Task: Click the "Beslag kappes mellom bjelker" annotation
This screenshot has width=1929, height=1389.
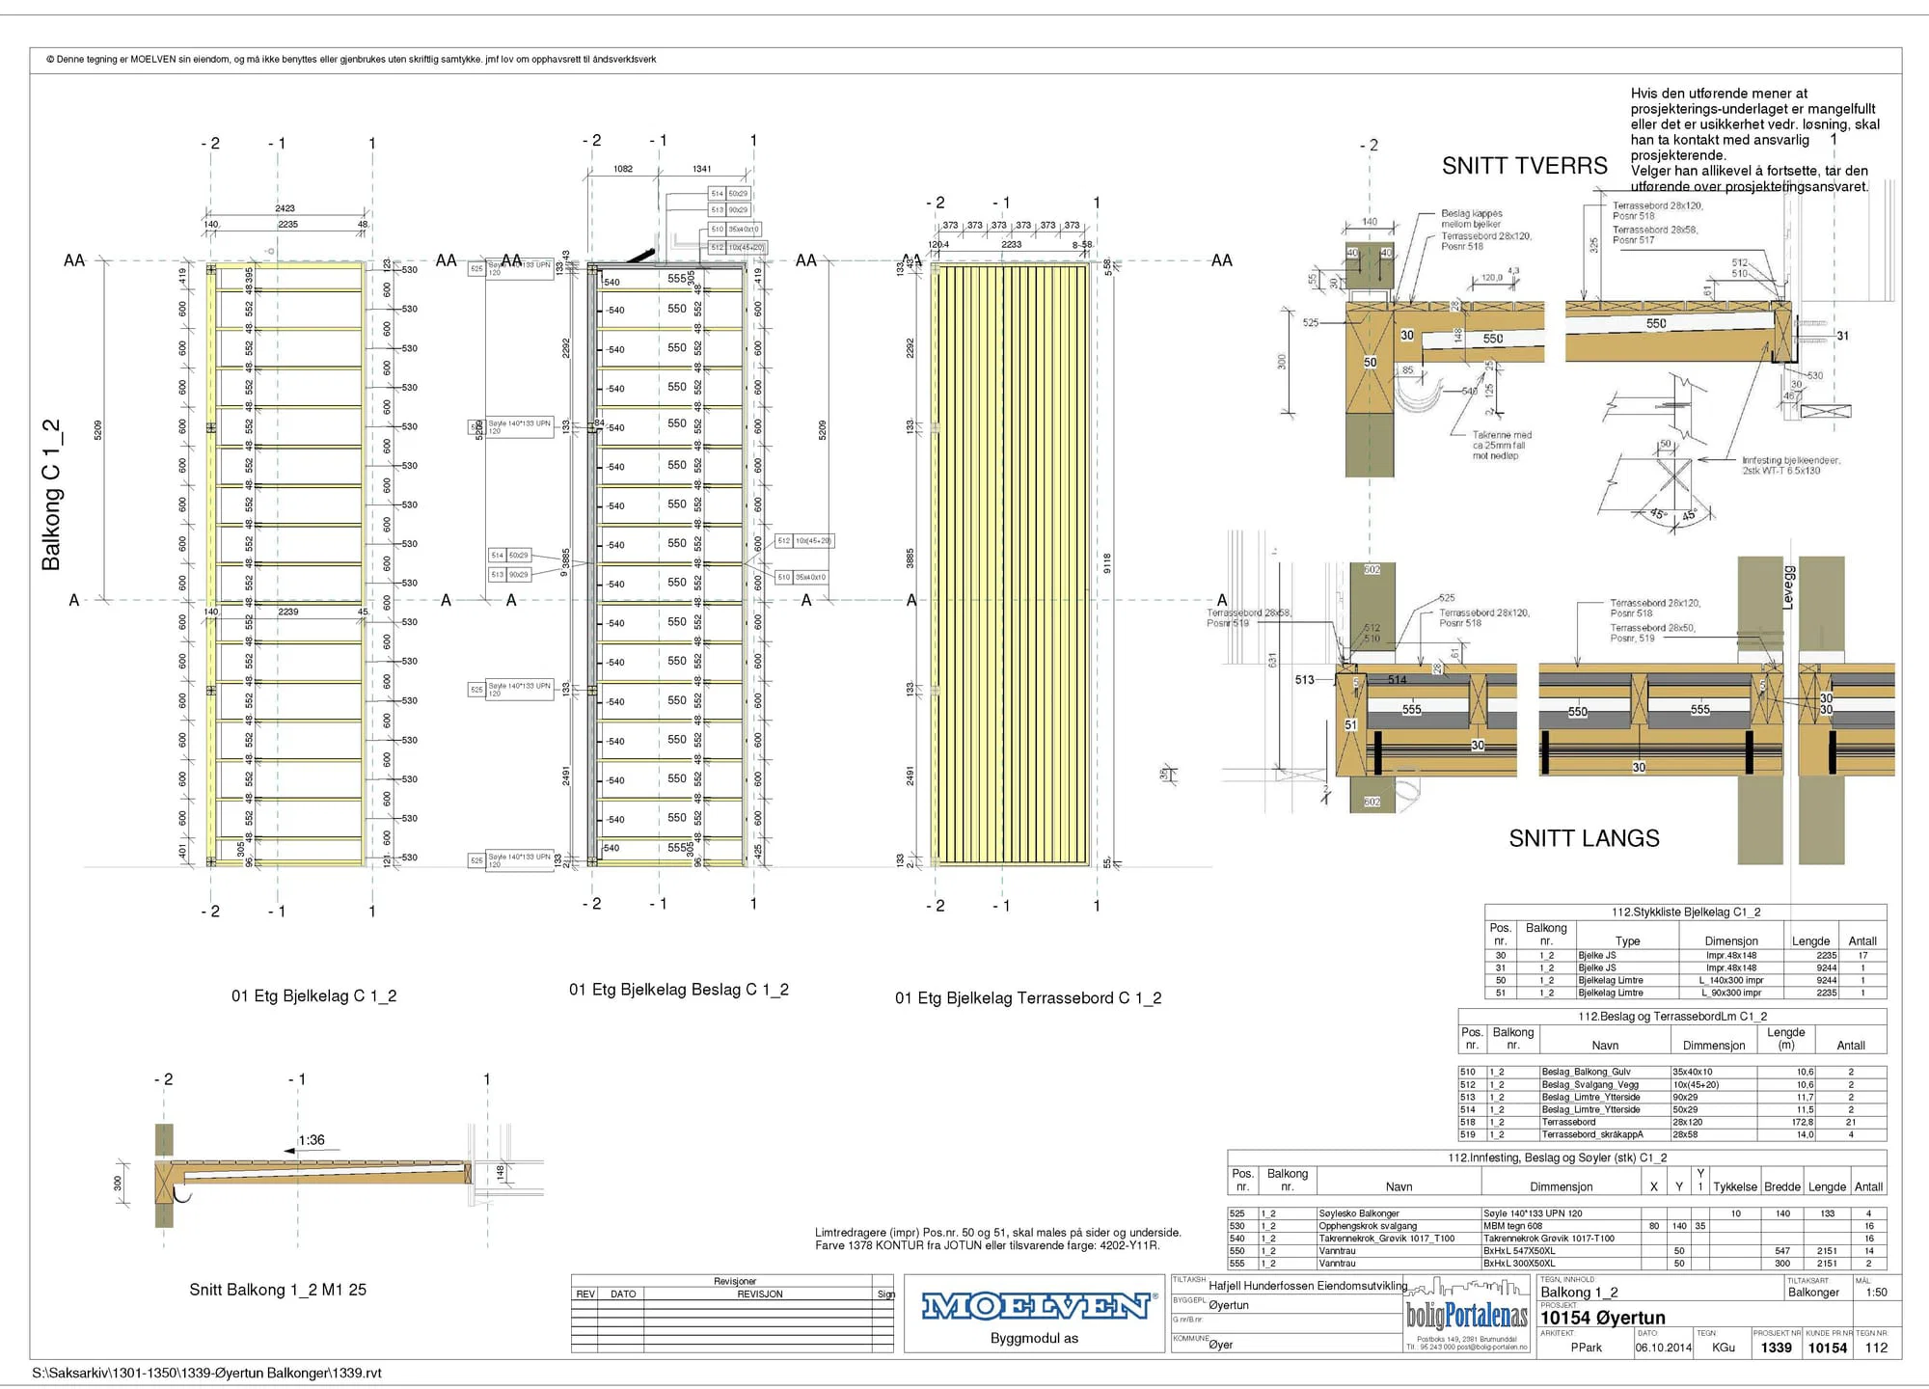Action: coord(1472,219)
